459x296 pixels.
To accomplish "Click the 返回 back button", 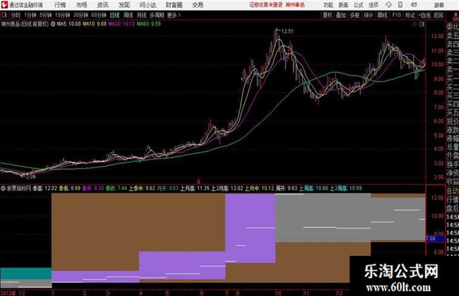I will click(439, 15).
